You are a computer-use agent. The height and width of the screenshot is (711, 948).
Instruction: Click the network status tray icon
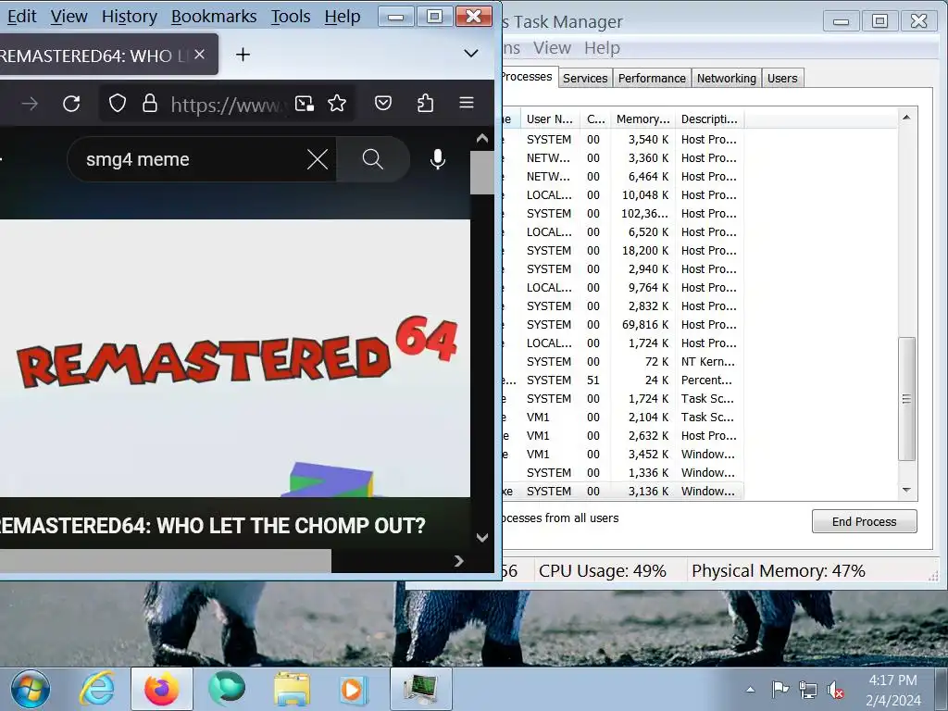[807, 689]
